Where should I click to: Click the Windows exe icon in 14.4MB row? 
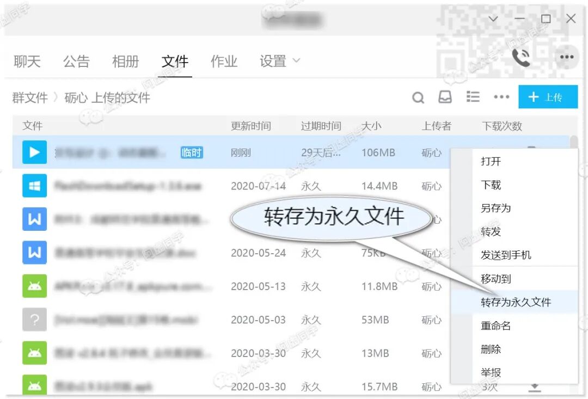(34, 186)
